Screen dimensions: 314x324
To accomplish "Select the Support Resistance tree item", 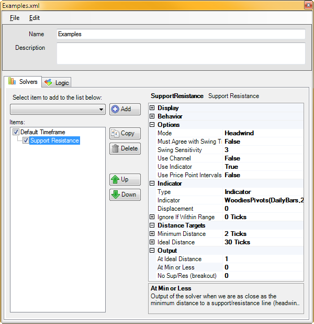I will coord(54,141).
